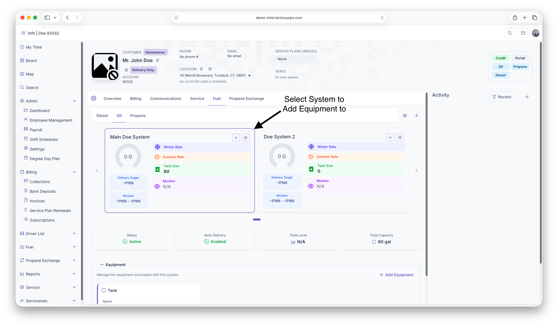Click the Monitor eye icon on Main Doe System
Image resolution: width=558 pixels, height=327 pixels.
click(157, 186)
